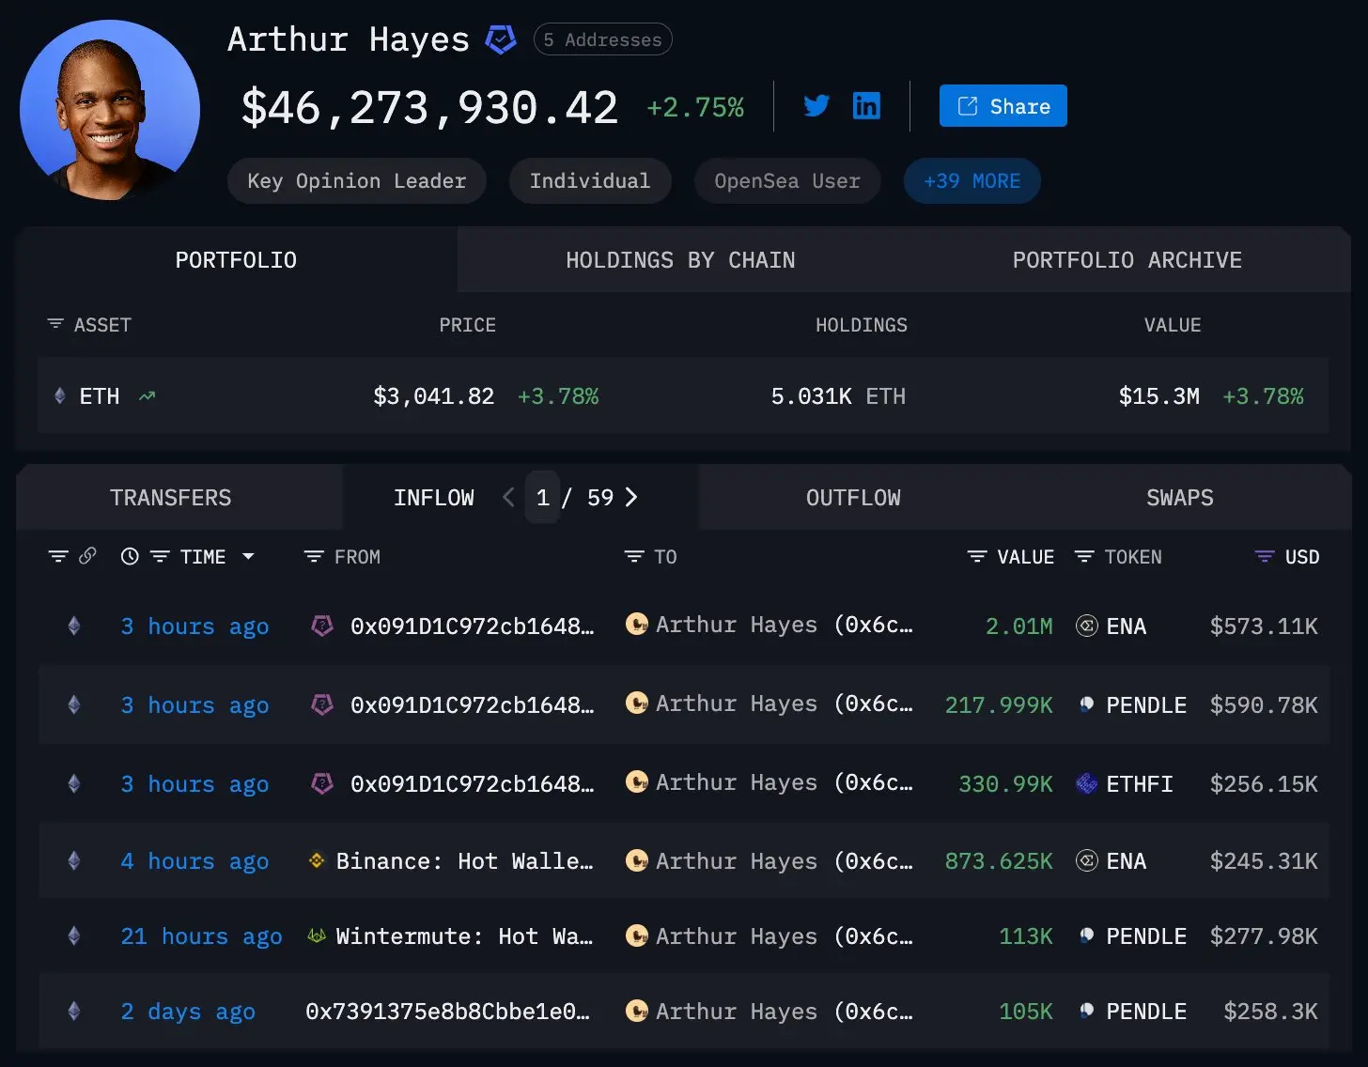Image resolution: width=1368 pixels, height=1067 pixels.
Task: Click the clock icon beside TIME
Action: coord(130,556)
